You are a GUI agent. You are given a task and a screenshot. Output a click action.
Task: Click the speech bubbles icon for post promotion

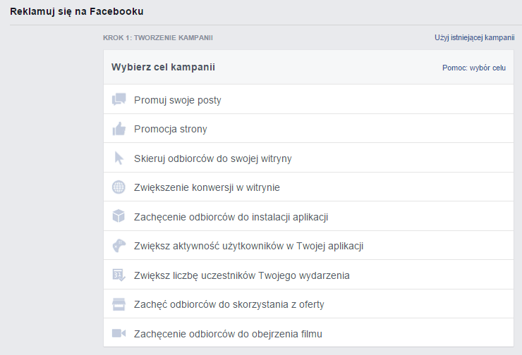pos(119,99)
